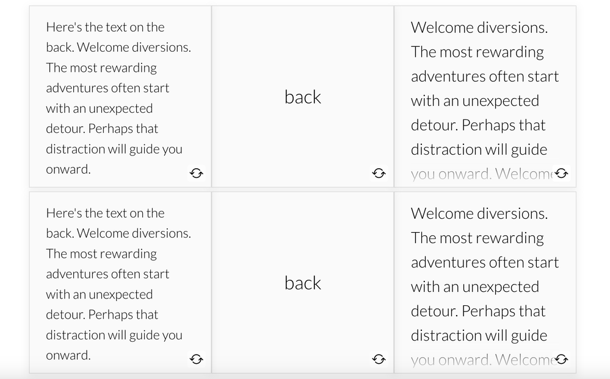
Task: Click the flip icon on top-middle card
Action: (x=379, y=174)
